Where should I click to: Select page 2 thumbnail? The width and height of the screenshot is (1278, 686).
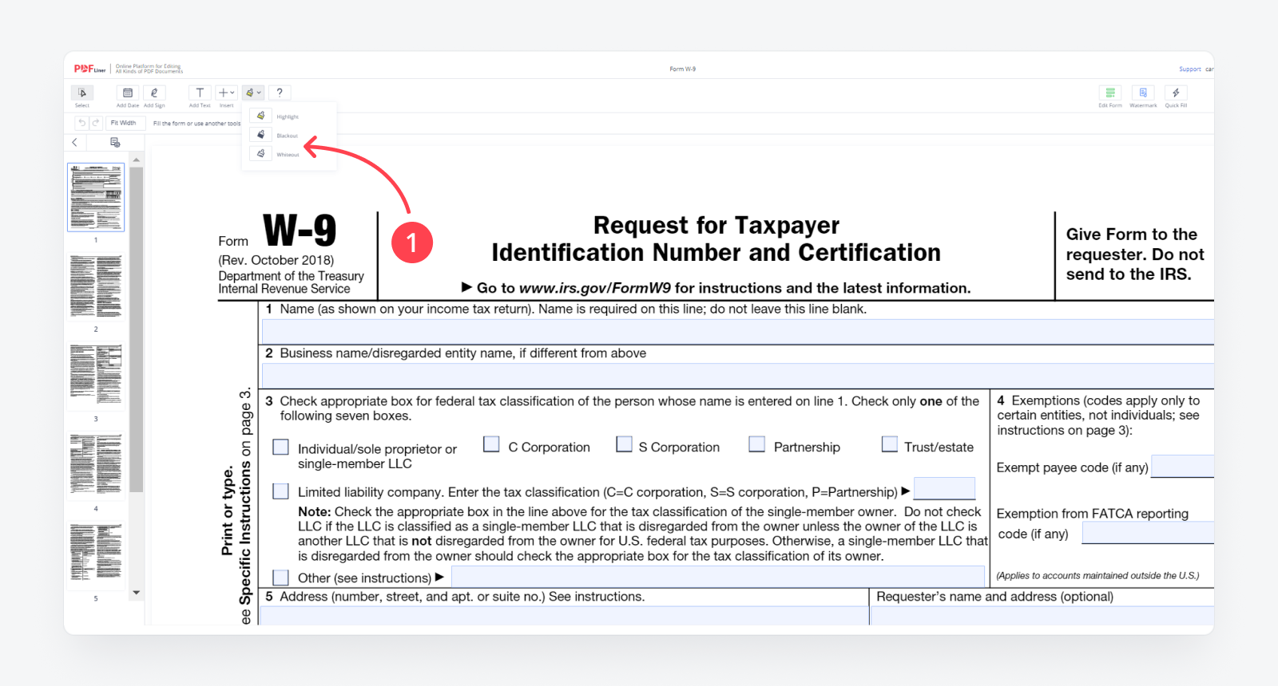[x=96, y=286]
